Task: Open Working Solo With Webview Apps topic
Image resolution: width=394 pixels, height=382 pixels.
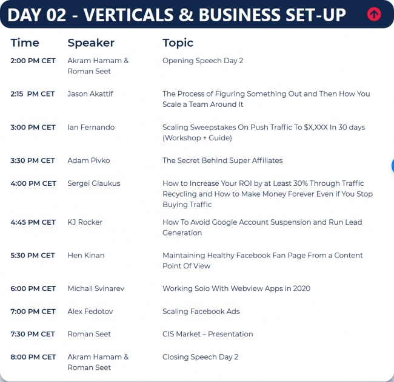Action: point(236,288)
